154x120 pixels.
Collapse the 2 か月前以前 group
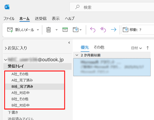point(77,55)
